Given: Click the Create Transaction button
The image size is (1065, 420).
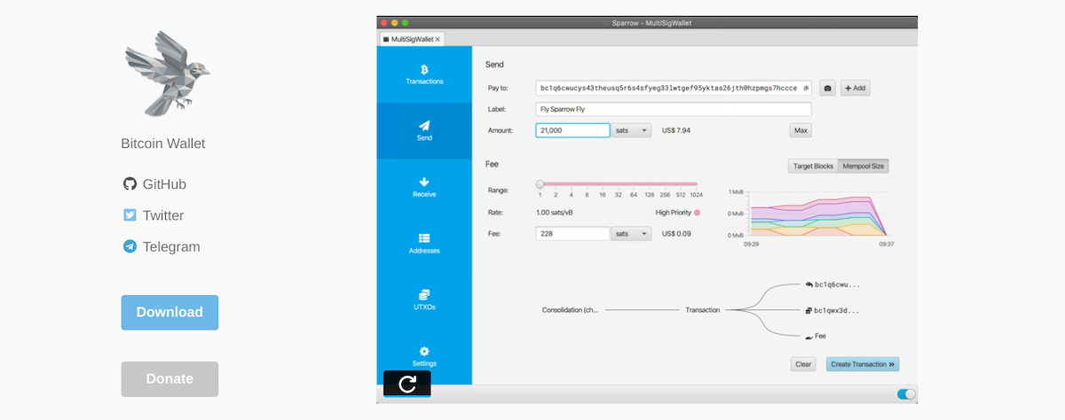Looking at the screenshot, I should pyautogui.click(x=863, y=364).
